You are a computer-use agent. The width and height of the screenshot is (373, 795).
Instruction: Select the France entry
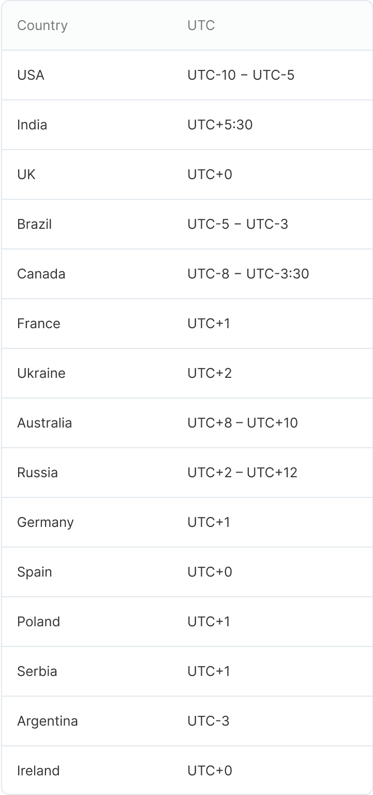click(39, 323)
